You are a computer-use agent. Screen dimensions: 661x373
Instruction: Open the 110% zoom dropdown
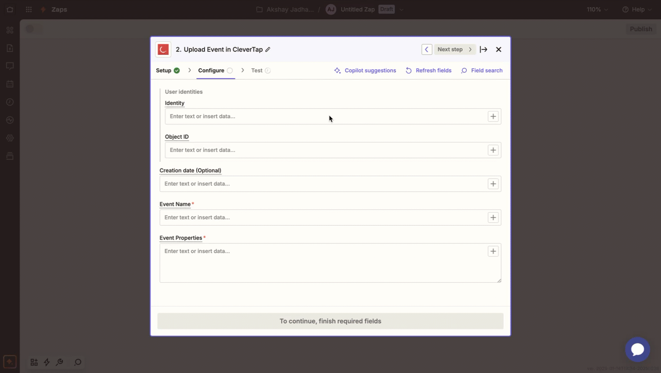pyautogui.click(x=597, y=9)
